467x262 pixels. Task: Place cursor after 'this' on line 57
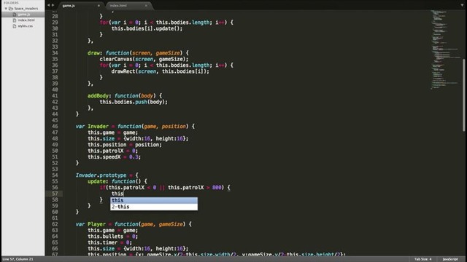coord(123,194)
